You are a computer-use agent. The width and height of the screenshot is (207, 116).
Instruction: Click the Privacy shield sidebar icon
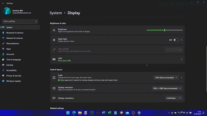point(3,76)
